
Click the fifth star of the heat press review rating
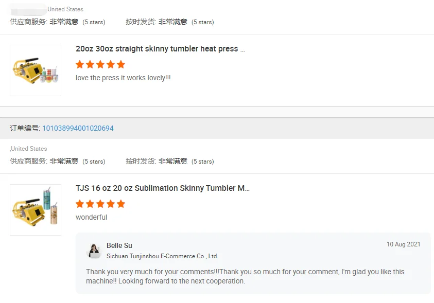(121, 65)
